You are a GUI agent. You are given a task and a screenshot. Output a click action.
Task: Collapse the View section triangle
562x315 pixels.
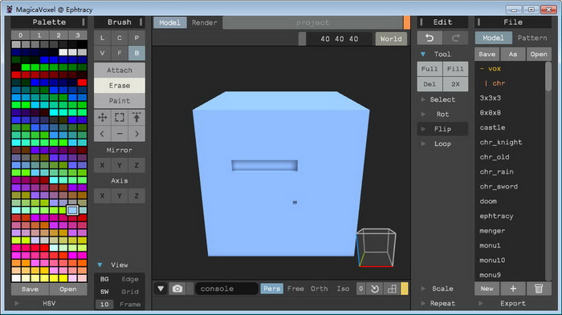[100, 265]
